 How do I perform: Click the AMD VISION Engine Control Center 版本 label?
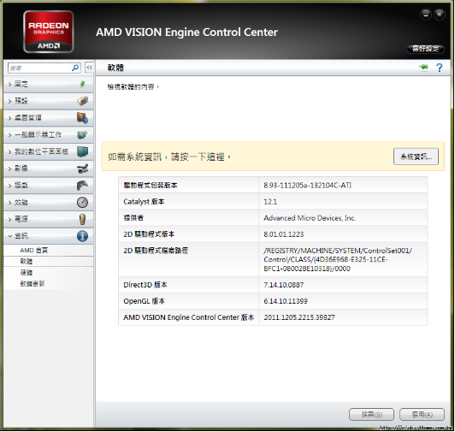click(x=189, y=317)
